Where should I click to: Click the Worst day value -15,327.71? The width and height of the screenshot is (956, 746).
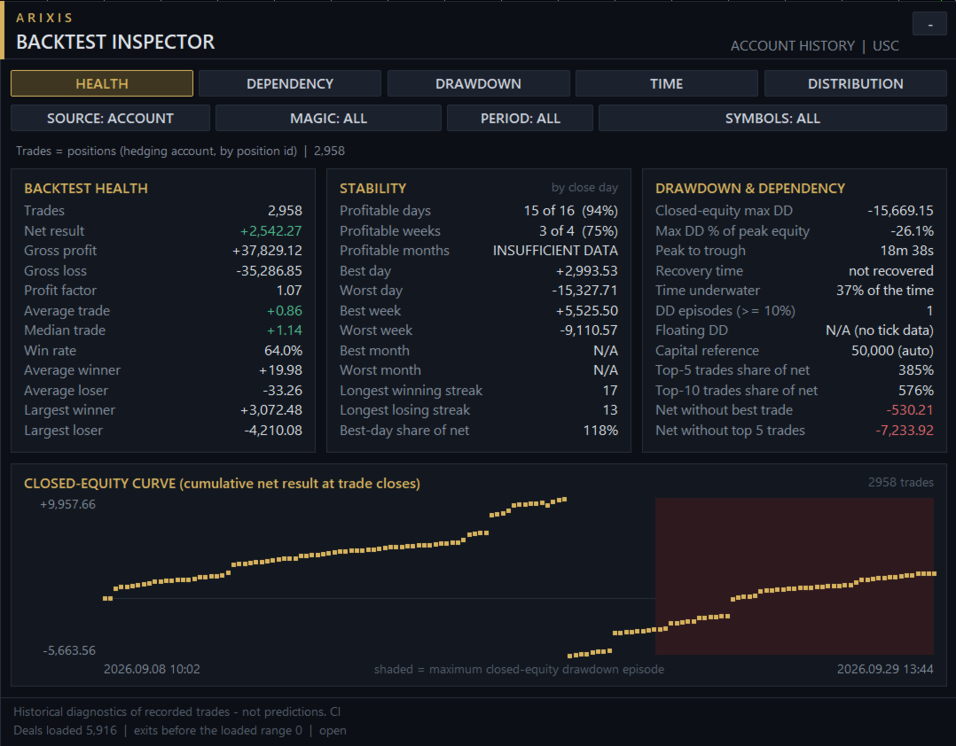(x=584, y=291)
